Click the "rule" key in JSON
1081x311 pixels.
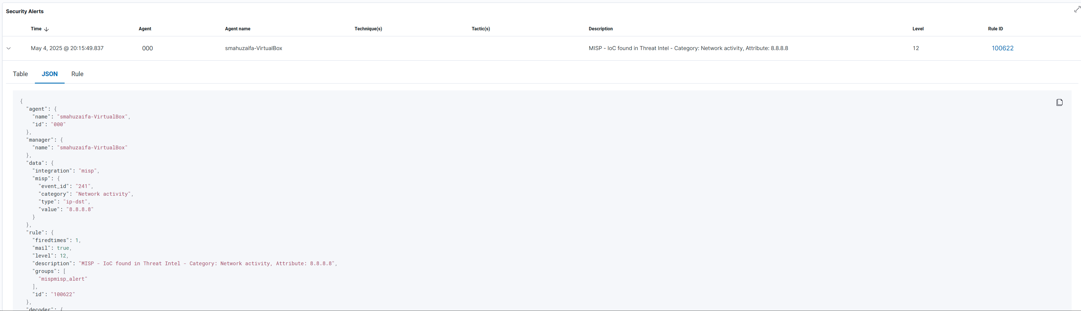pyautogui.click(x=35, y=233)
